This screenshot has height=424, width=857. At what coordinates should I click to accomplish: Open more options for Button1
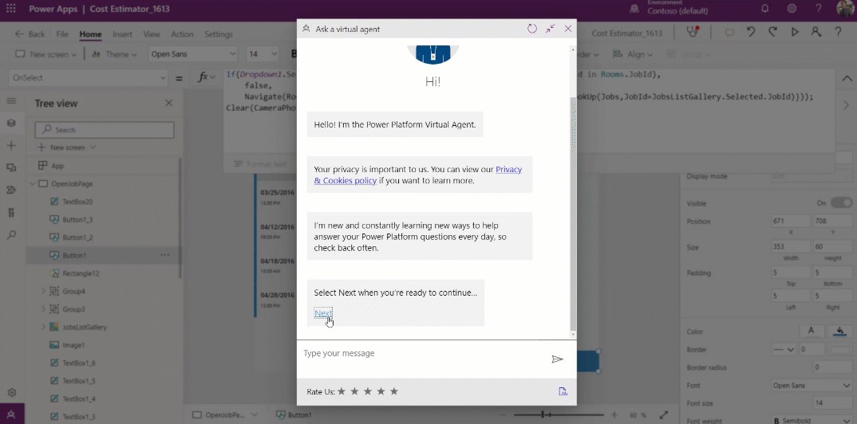[164, 255]
